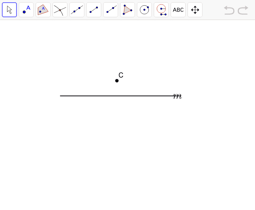Click the Undo arrow
This screenshot has width=255, height=210.
pyautogui.click(x=229, y=10)
